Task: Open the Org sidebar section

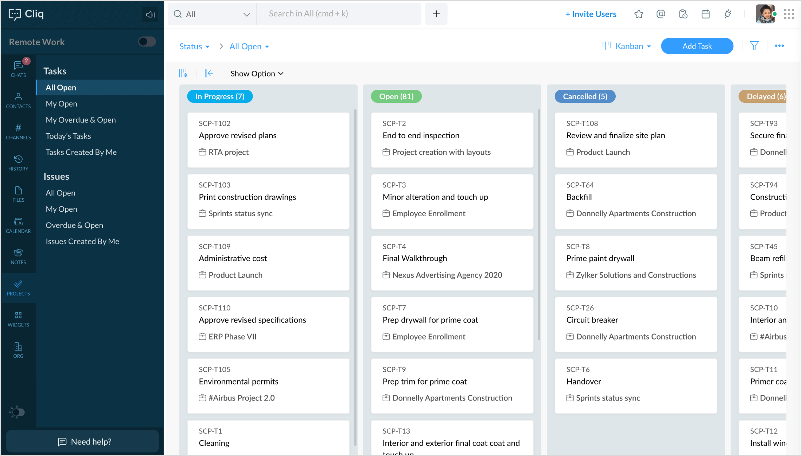Action: pos(18,350)
